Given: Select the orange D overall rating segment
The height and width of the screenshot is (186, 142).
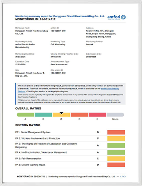Looking at the screenshot, I should point(79,115).
